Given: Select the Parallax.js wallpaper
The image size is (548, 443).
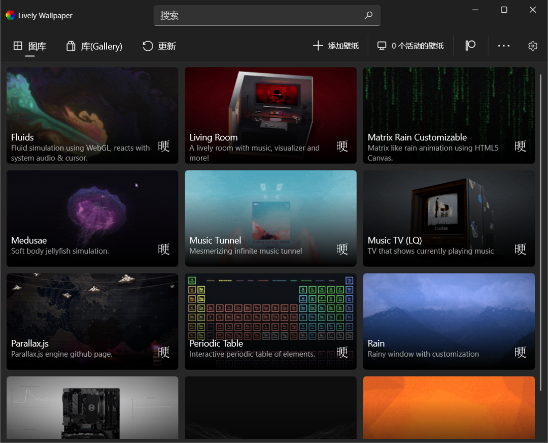Looking at the screenshot, I should tap(92, 322).
